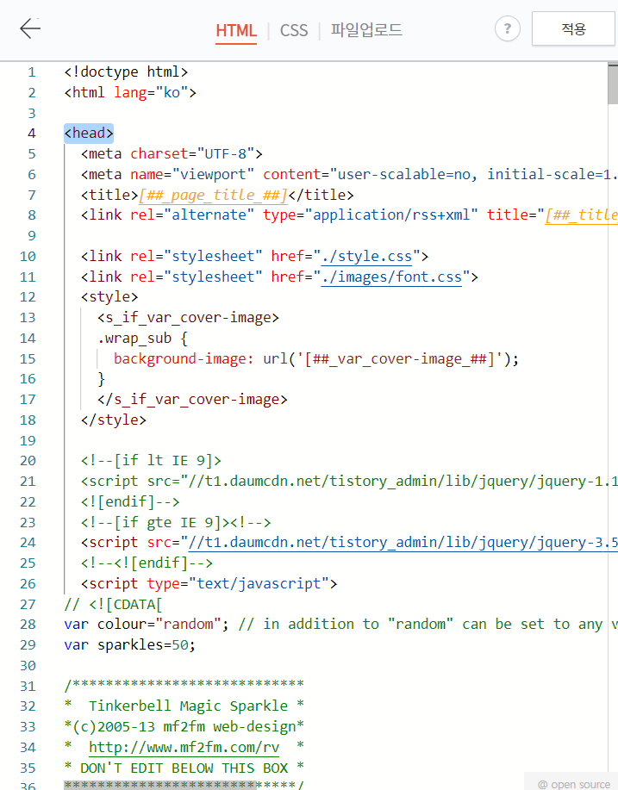Select the (c)2005-13 mf2fm web-design line

coord(184,727)
